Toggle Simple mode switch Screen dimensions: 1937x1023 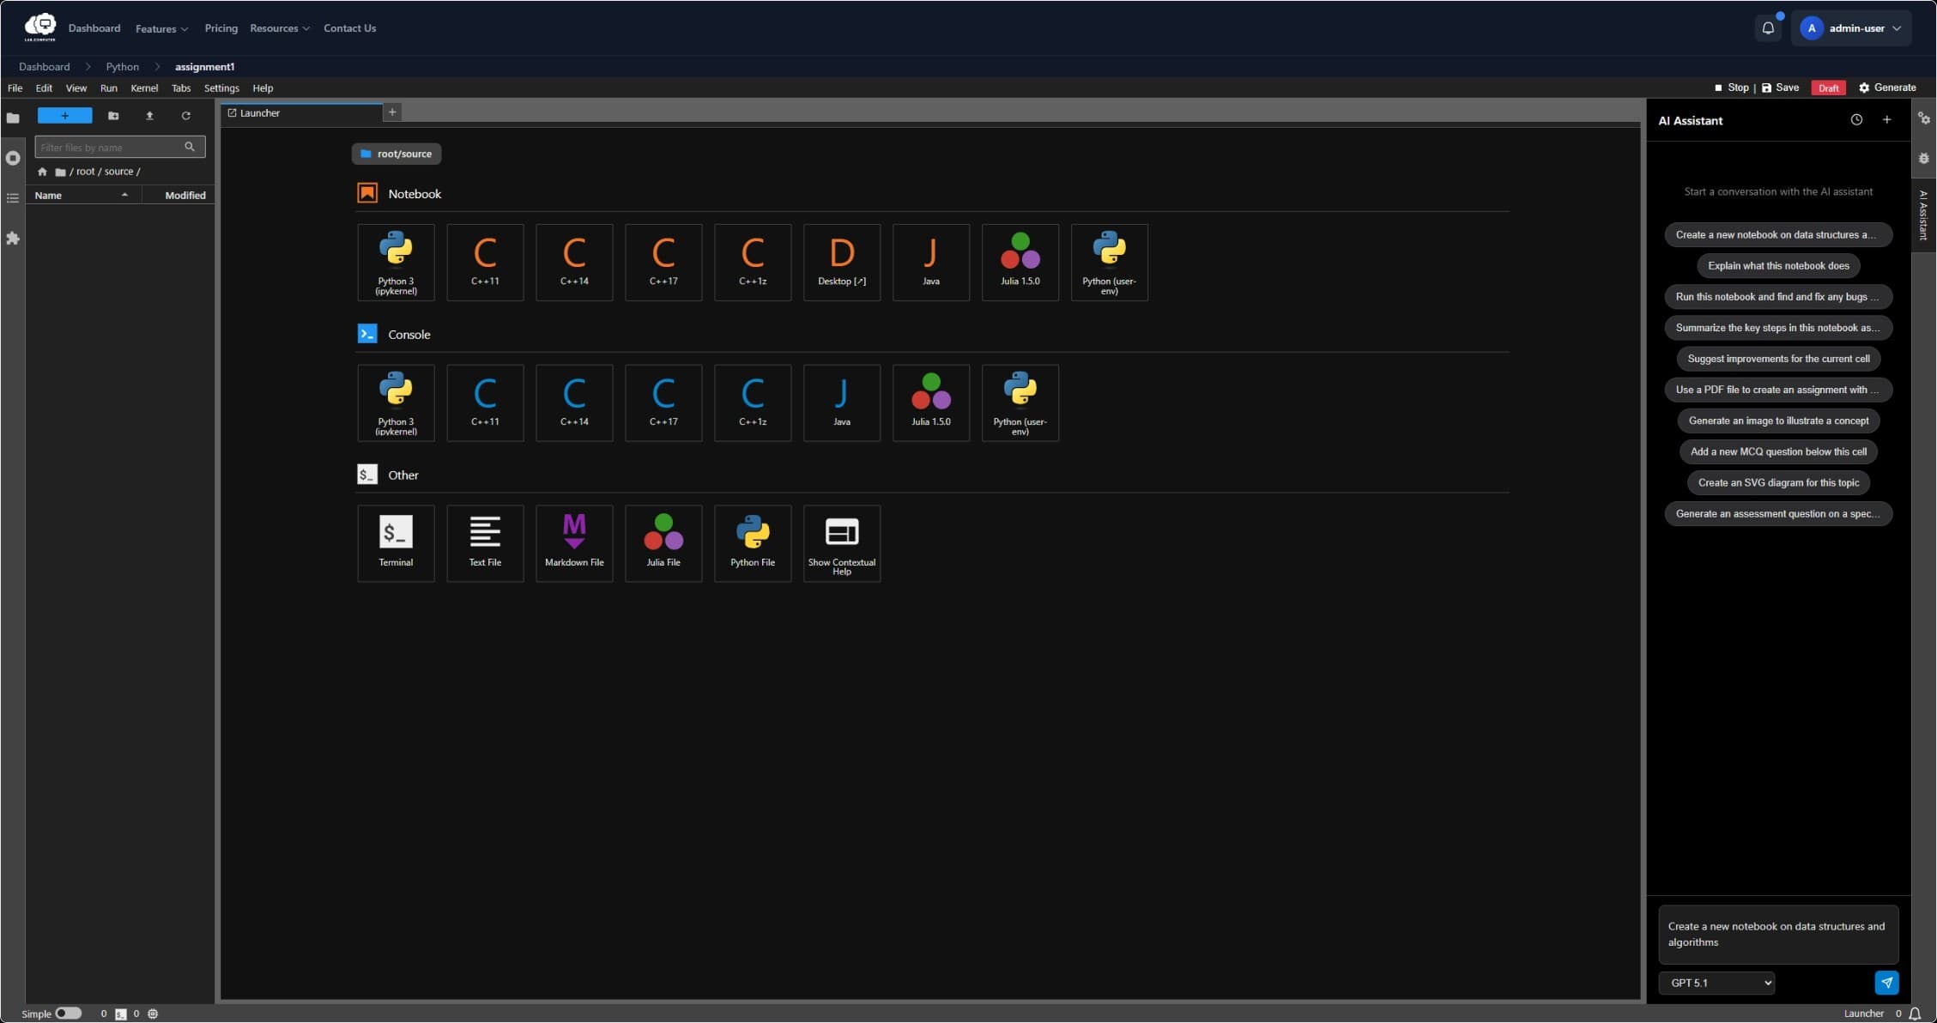[68, 1014]
